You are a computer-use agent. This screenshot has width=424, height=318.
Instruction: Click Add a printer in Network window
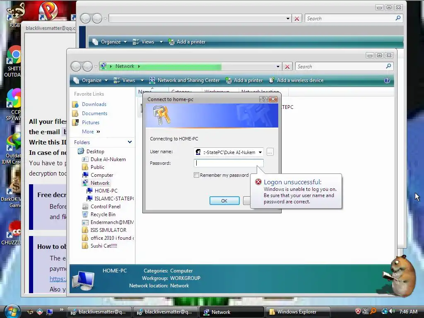pyautogui.click(x=245, y=80)
